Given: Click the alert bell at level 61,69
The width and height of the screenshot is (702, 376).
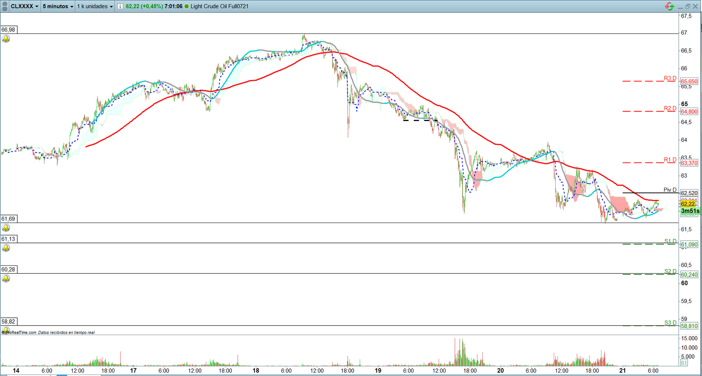Looking at the screenshot, I should click(x=6, y=228).
